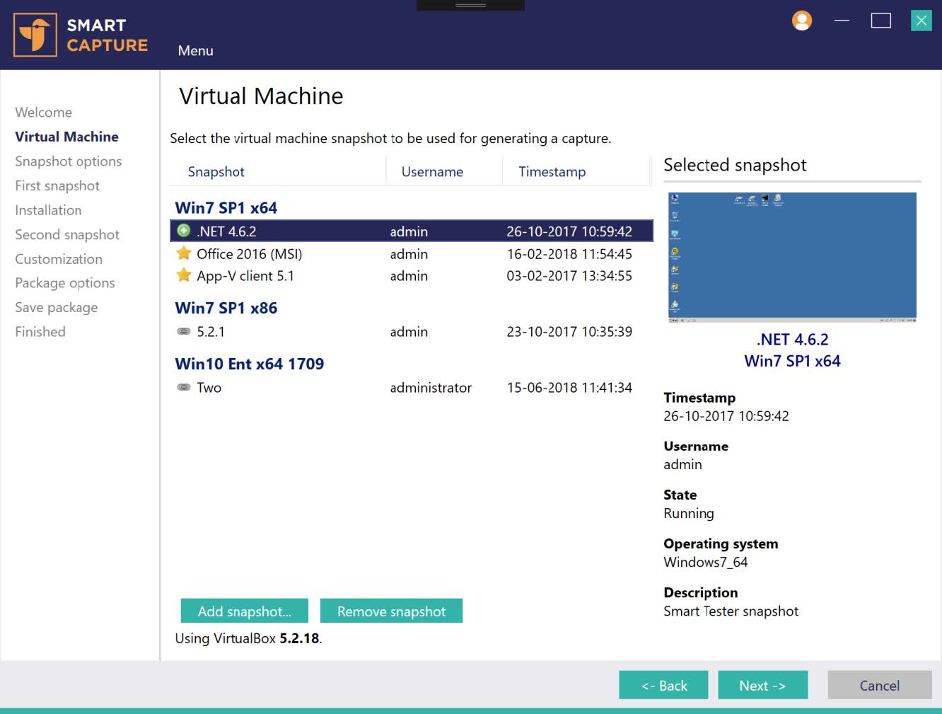The height and width of the screenshot is (714, 942).
Task: Click the selected snapshot desktop preview thumbnail
Action: (x=792, y=257)
